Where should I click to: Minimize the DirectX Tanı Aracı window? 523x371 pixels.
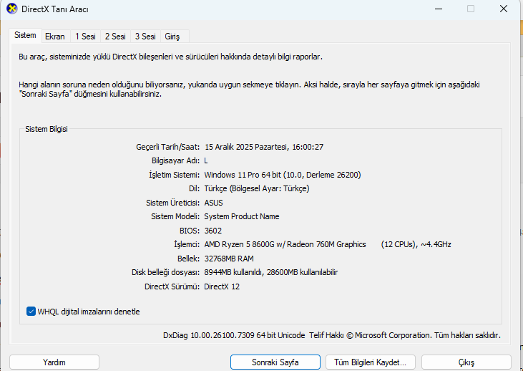pyautogui.click(x=437, y=9)
